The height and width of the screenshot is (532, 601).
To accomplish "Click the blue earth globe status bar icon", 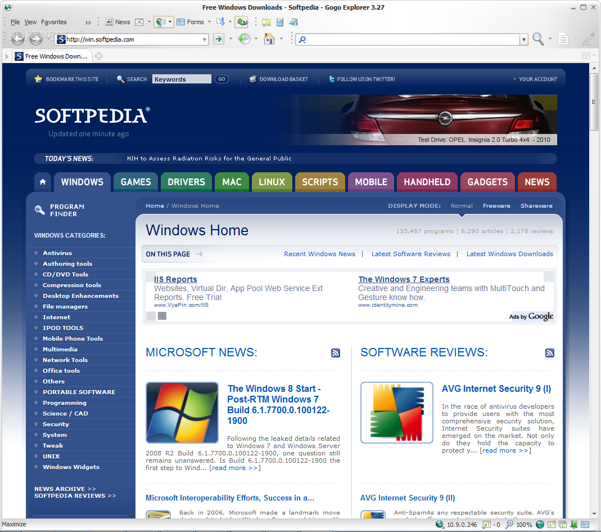I will click(540, 524).
